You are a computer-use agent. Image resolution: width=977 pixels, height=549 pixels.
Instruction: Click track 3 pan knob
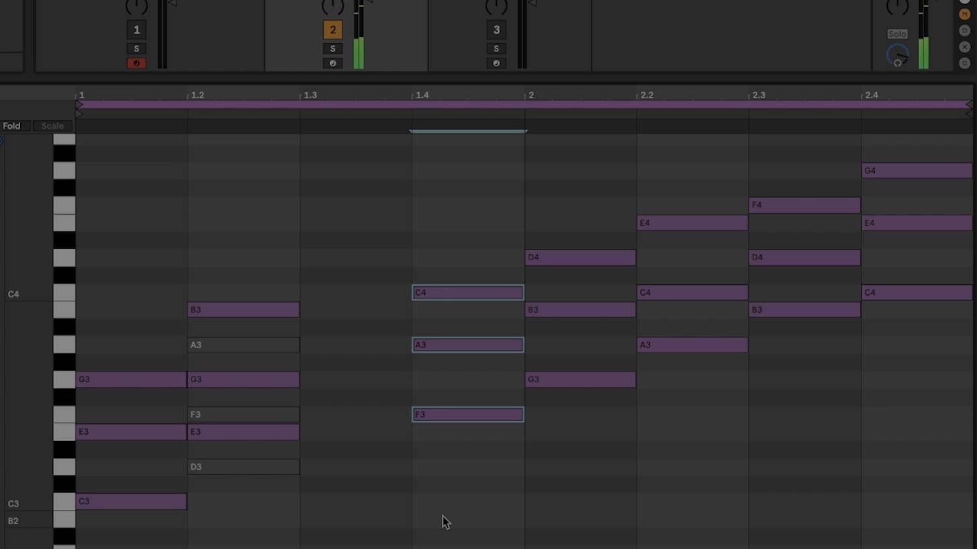click(496, 6)
